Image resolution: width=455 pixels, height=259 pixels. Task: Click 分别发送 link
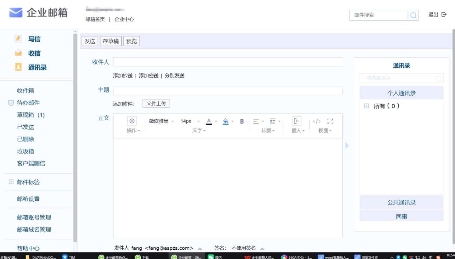[174, 76]
